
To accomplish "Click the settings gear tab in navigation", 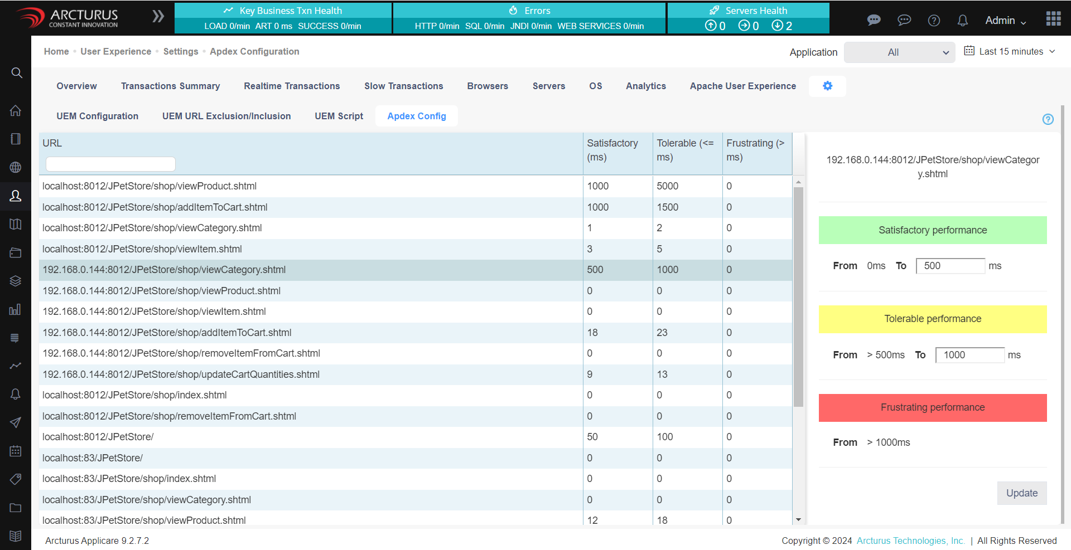I will pyautogui.click(x=827, y=86).
